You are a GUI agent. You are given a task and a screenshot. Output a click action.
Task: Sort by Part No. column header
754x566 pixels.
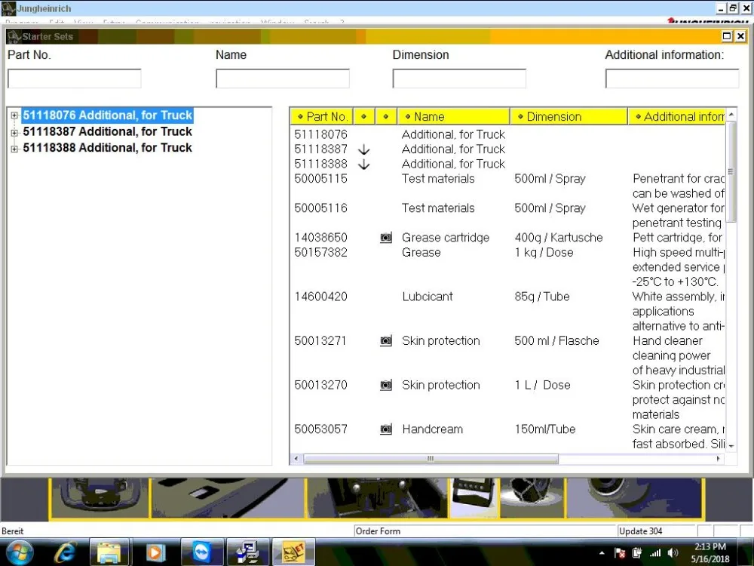[x=322, y=116]
